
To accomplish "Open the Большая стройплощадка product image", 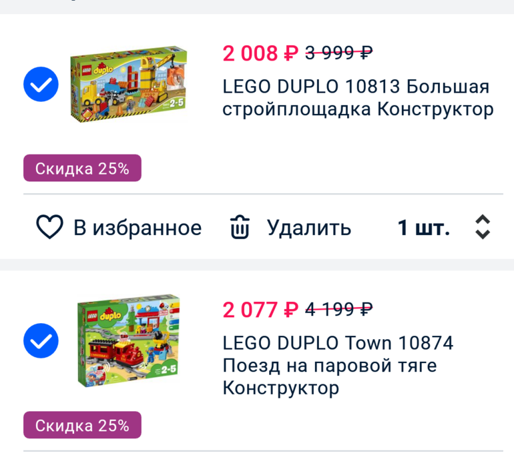I will pyautogui.click(x=128, y=85).
